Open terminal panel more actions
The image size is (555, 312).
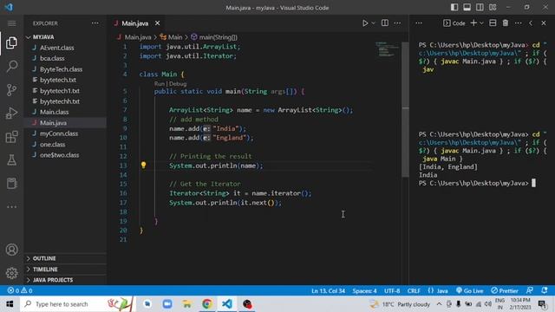pyautogui.click(x=519, y=23)
